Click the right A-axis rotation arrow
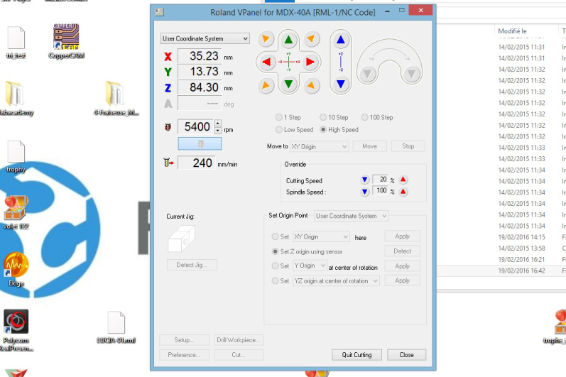 point(411,75)
